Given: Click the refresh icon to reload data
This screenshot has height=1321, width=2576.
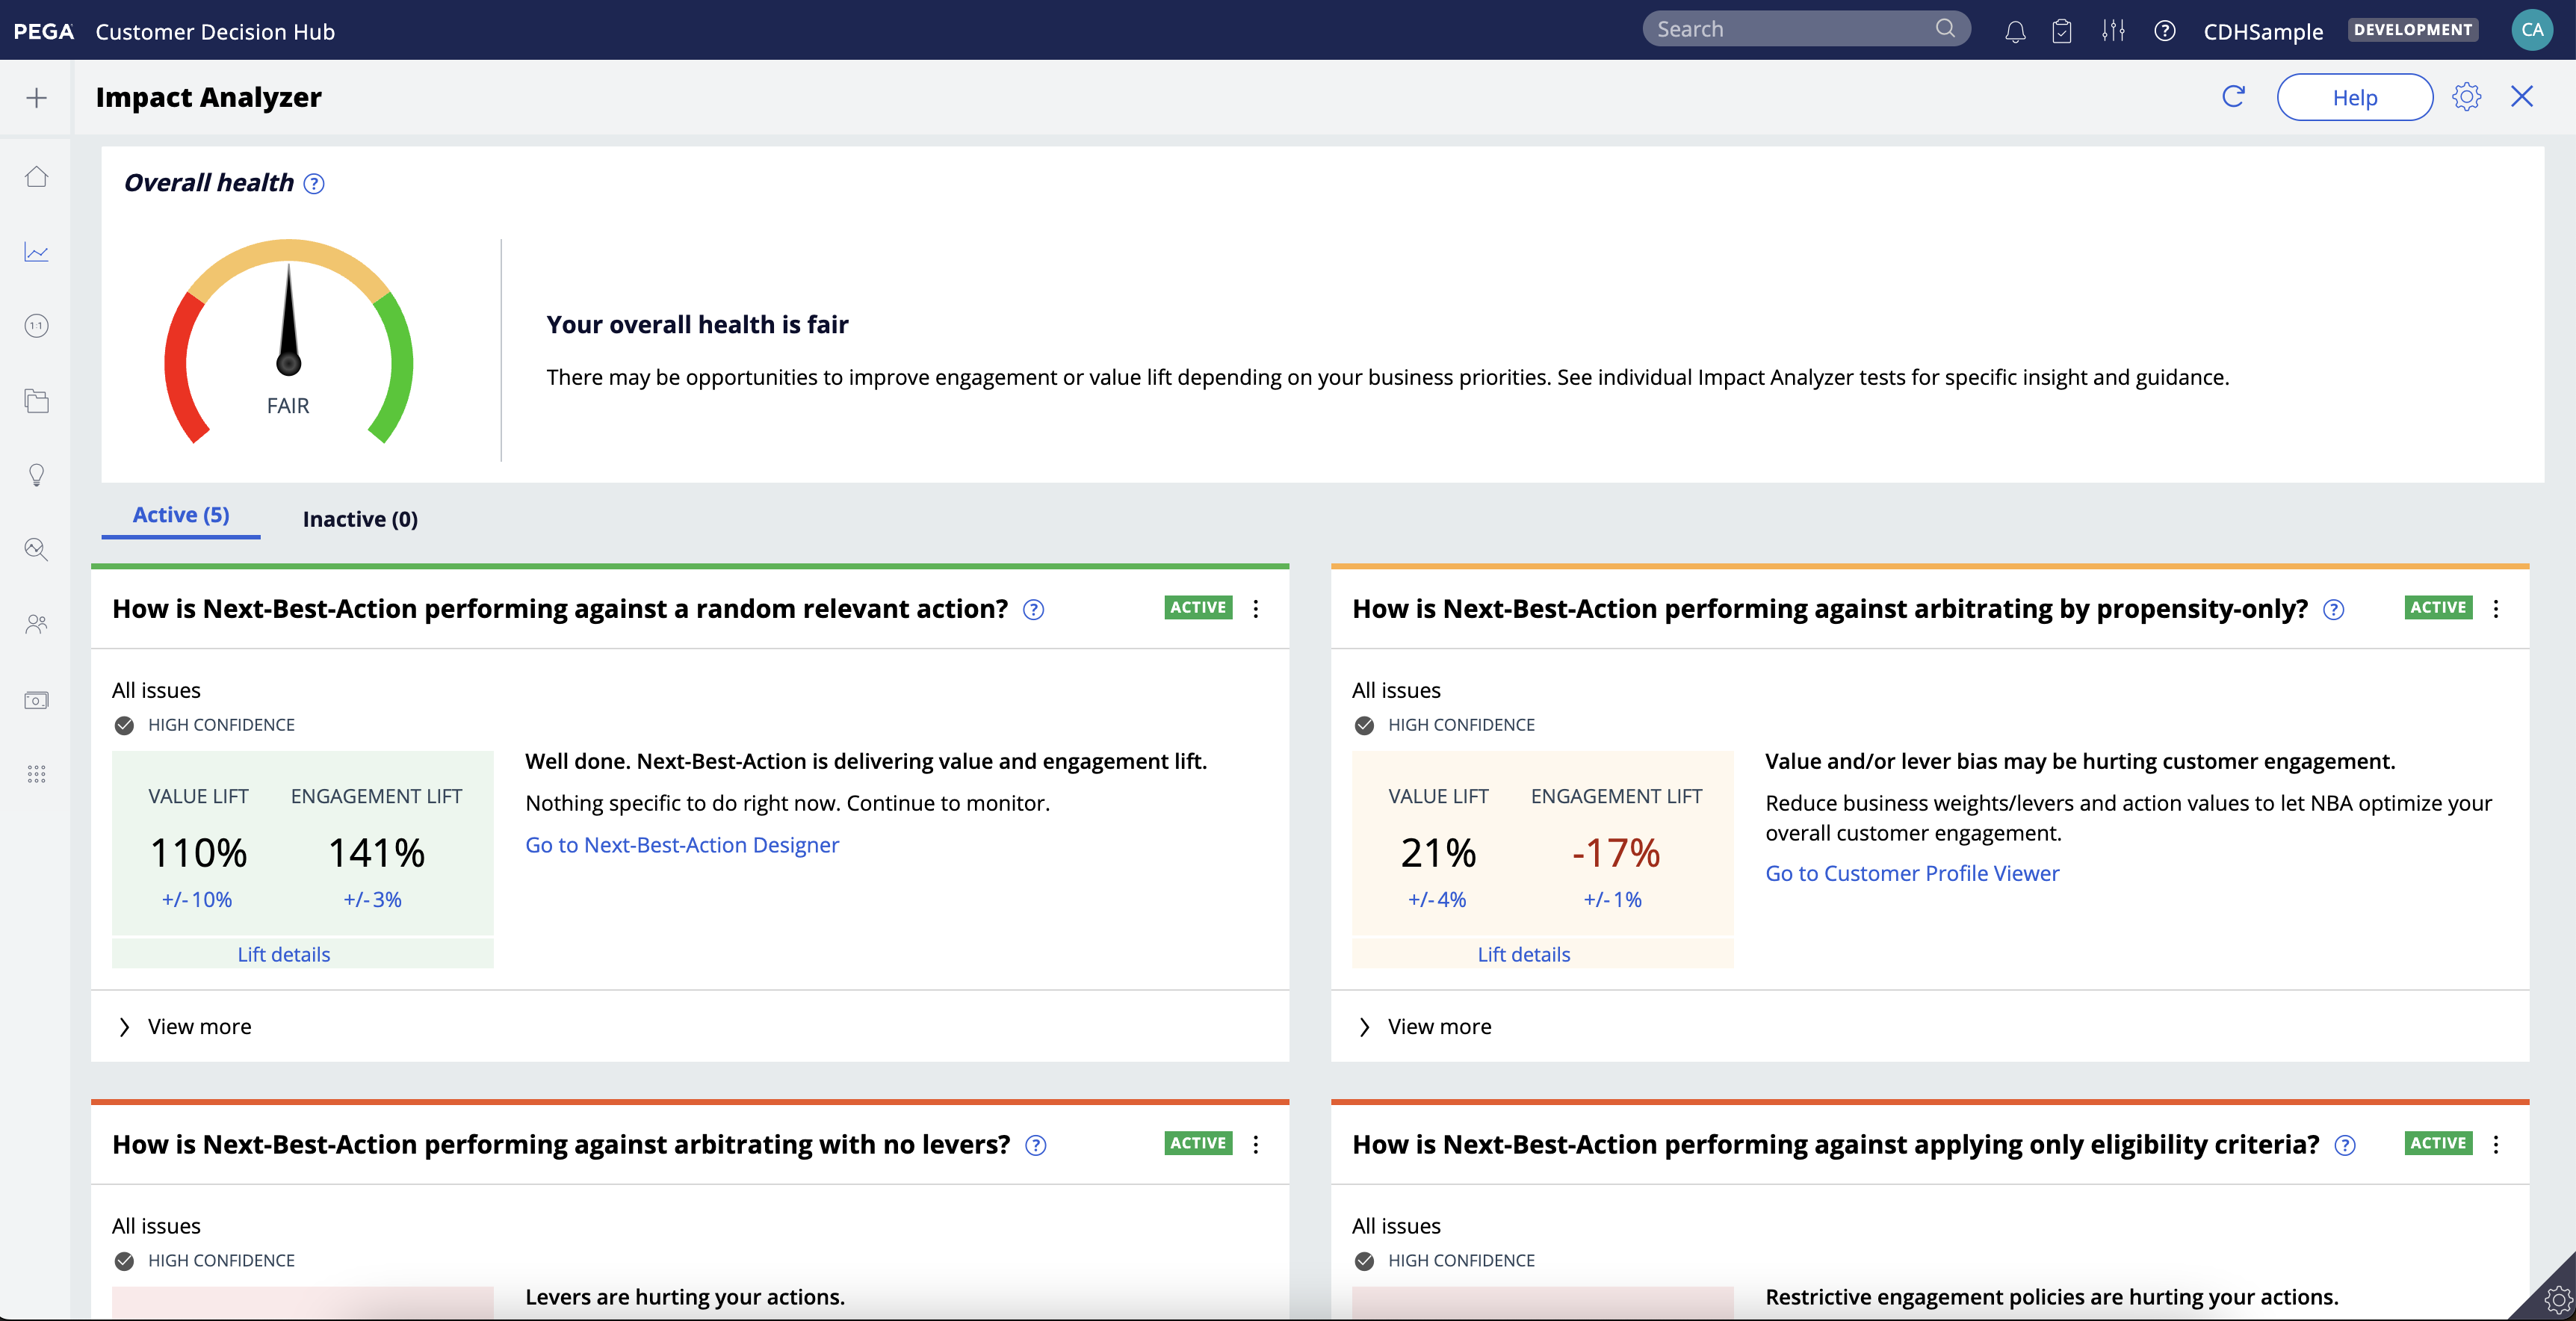Looking at the screenshot, I should (x=2232, y=96).
